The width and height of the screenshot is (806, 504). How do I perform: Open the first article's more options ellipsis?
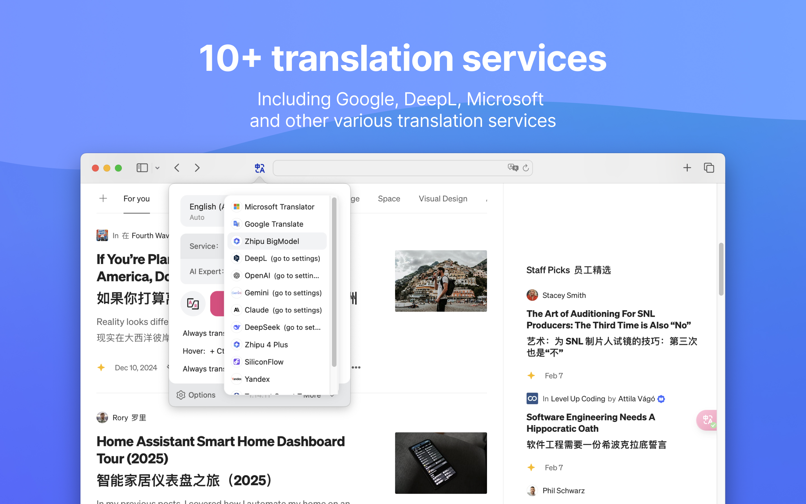tap(356, 367)
